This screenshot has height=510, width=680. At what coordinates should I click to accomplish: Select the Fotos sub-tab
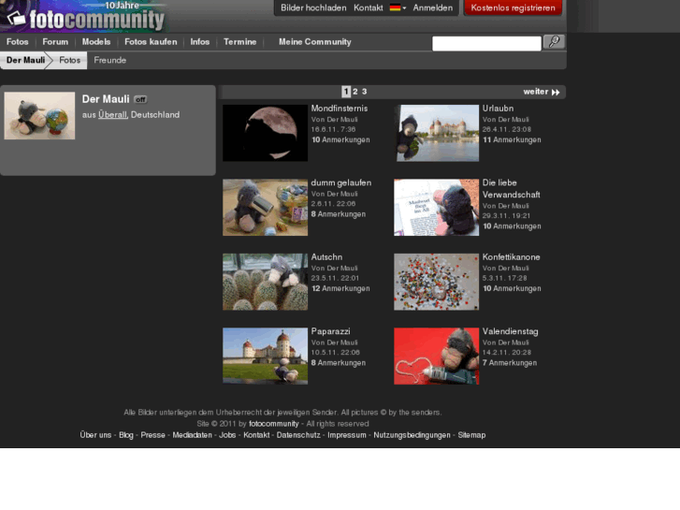[70, 60]
